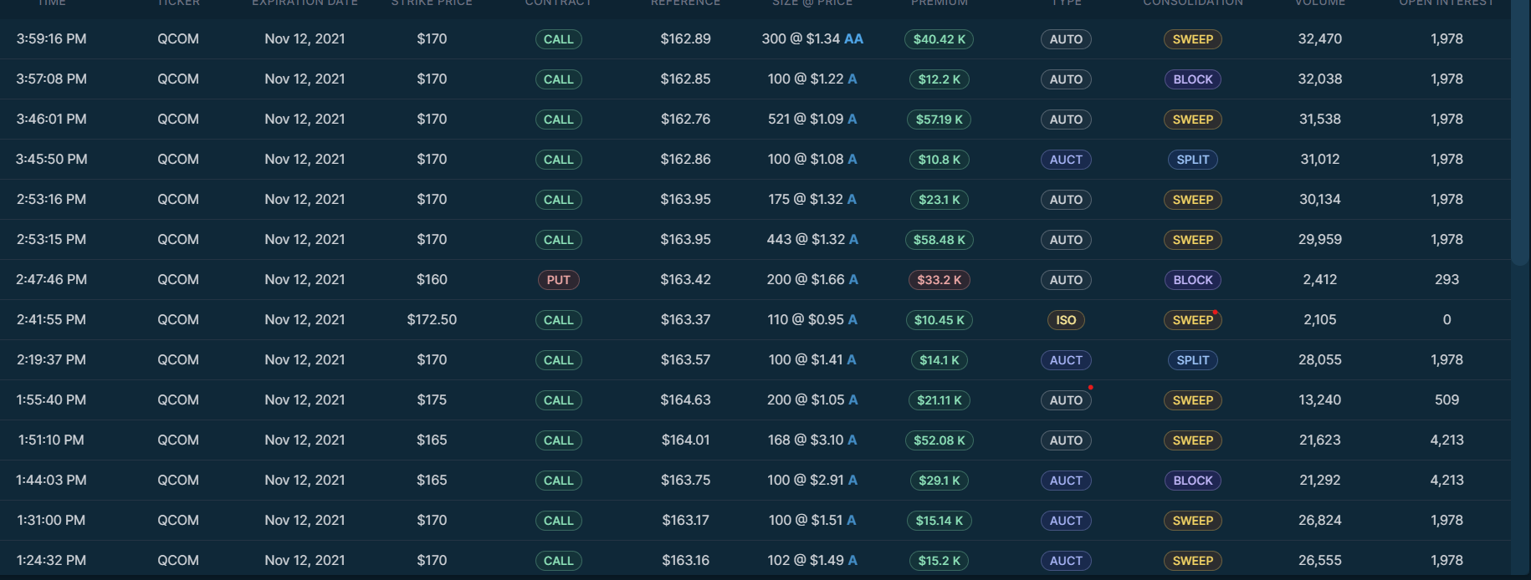Click the volume value '32,470'
Viewport: 1531px width, 580px height.
(x=1319, y=39)
